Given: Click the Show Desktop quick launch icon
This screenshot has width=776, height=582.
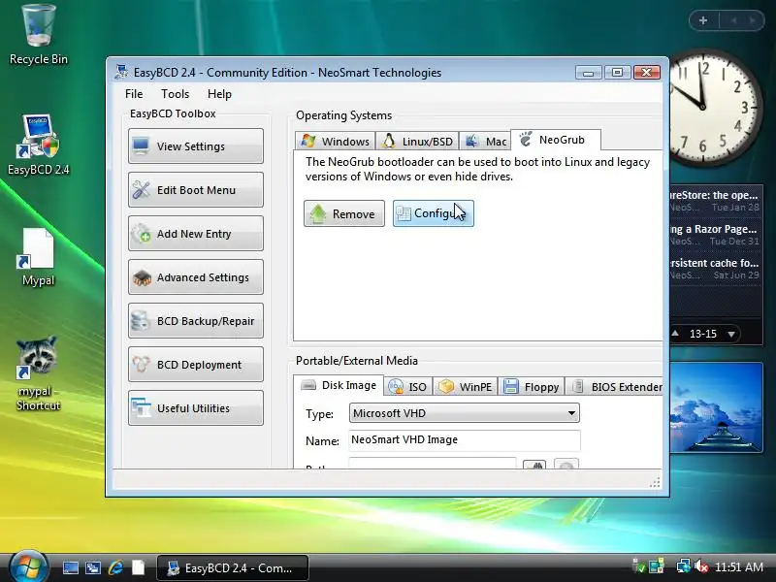Looking at the screenshot, I should pos(70,567).
